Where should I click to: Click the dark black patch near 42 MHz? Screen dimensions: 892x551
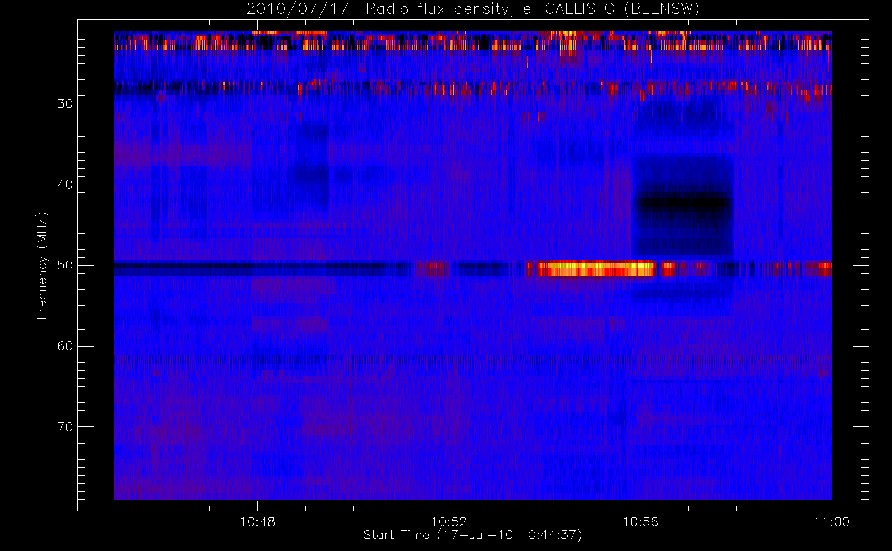click(684, 204)
